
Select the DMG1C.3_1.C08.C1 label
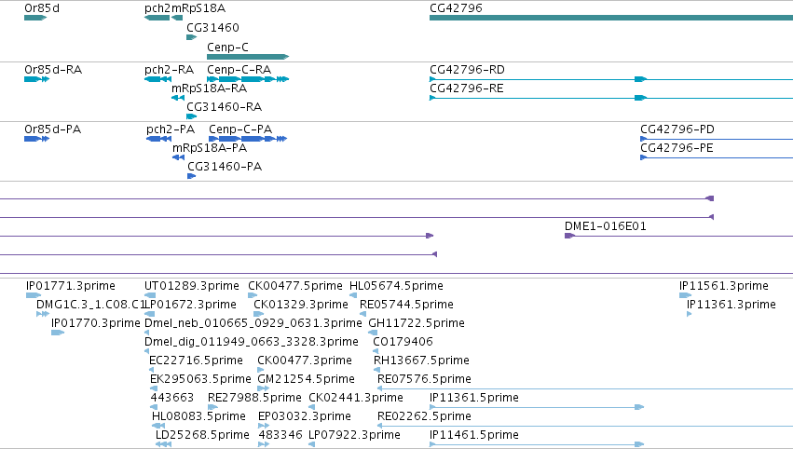point(90,305)
